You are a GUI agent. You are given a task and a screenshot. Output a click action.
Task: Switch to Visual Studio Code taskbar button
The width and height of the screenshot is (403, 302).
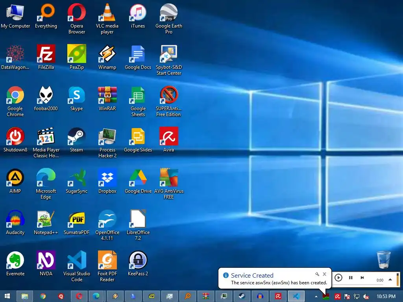(296, 296)
